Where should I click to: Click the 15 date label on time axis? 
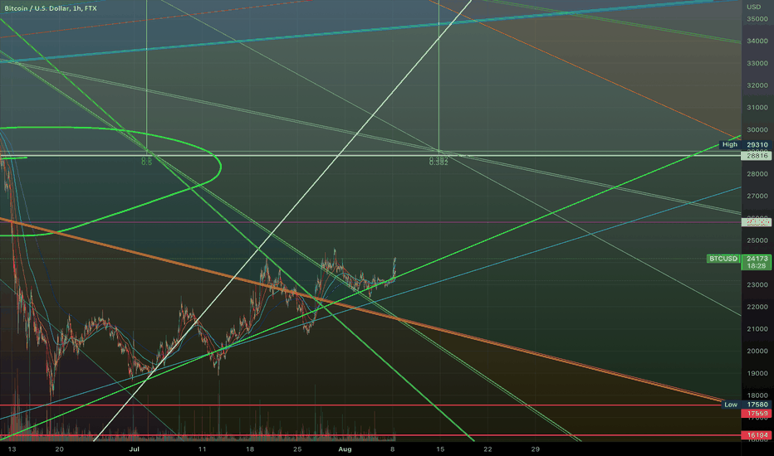pyautogui.click(x=440, y=449)
